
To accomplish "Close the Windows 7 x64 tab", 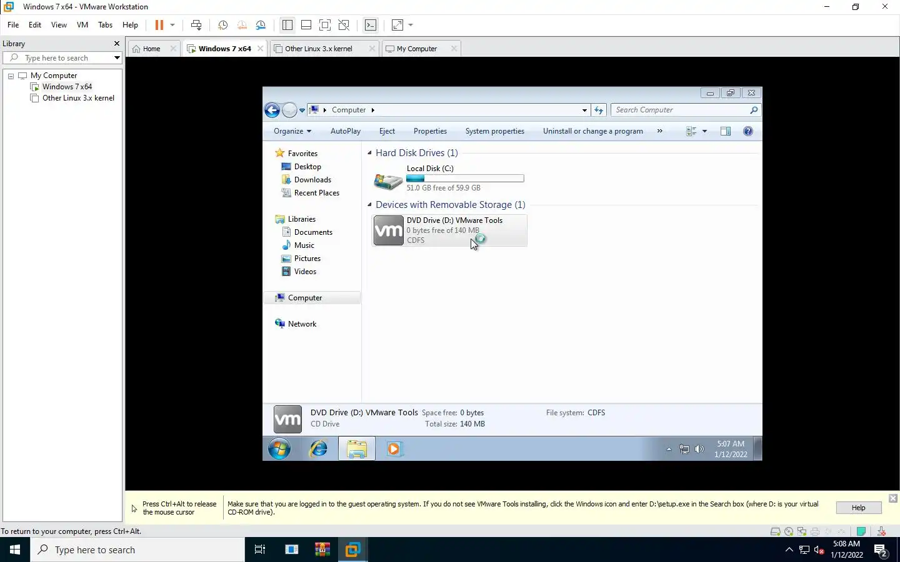I will 261,49.
